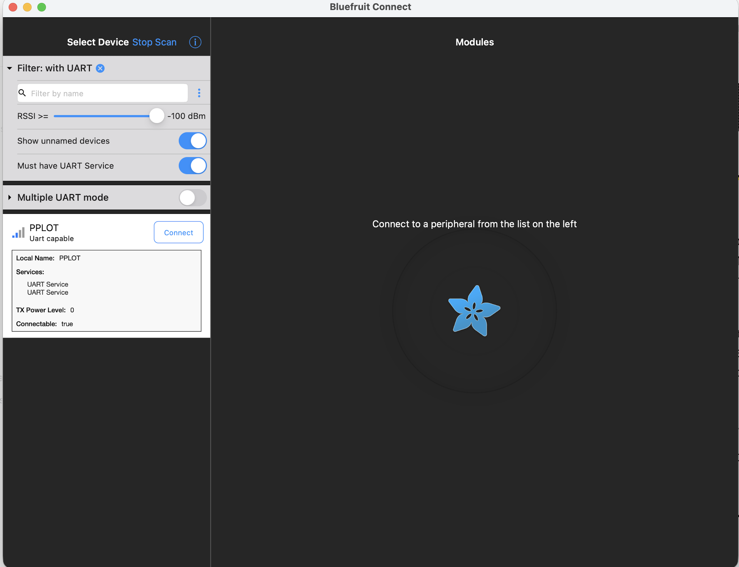Enable Multiple UART mode switch
This screenshot has width=739, height=567.
point(192,197)
